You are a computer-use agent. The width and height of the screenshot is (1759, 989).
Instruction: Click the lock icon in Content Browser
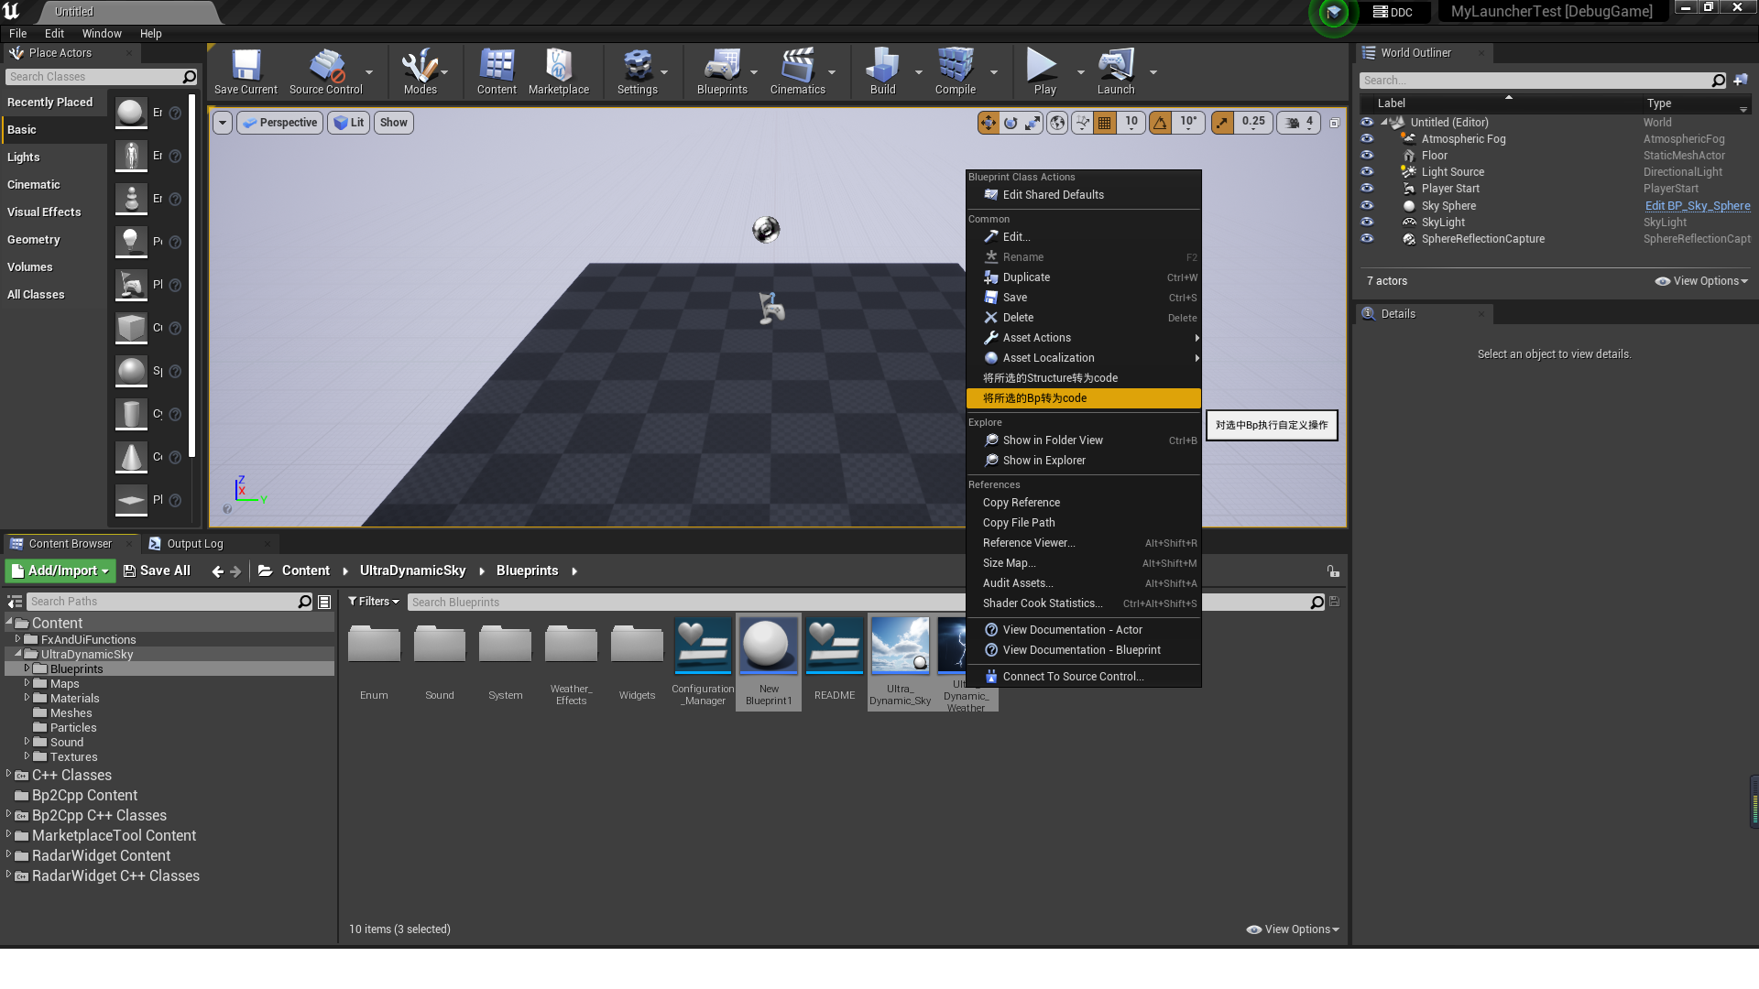(x=1333, y=571)
